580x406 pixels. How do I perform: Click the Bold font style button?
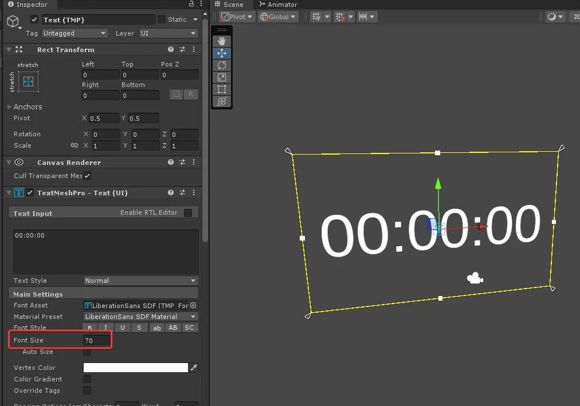[89, 328]
